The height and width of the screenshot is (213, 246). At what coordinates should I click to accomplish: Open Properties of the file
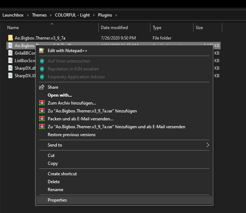pyautogui.click(x=124, y=200)
